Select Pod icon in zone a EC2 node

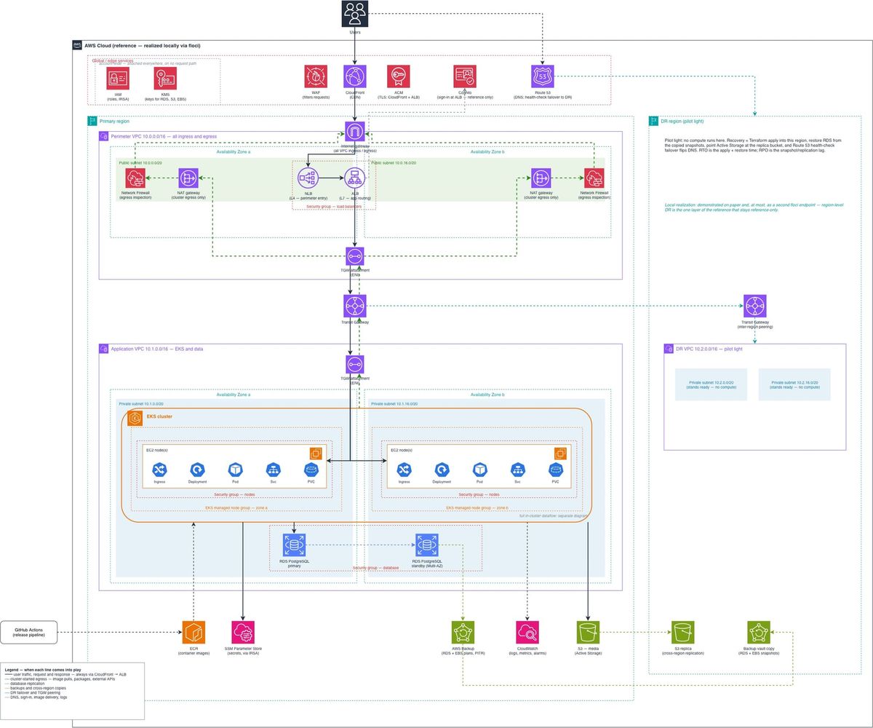coord(235,470)
